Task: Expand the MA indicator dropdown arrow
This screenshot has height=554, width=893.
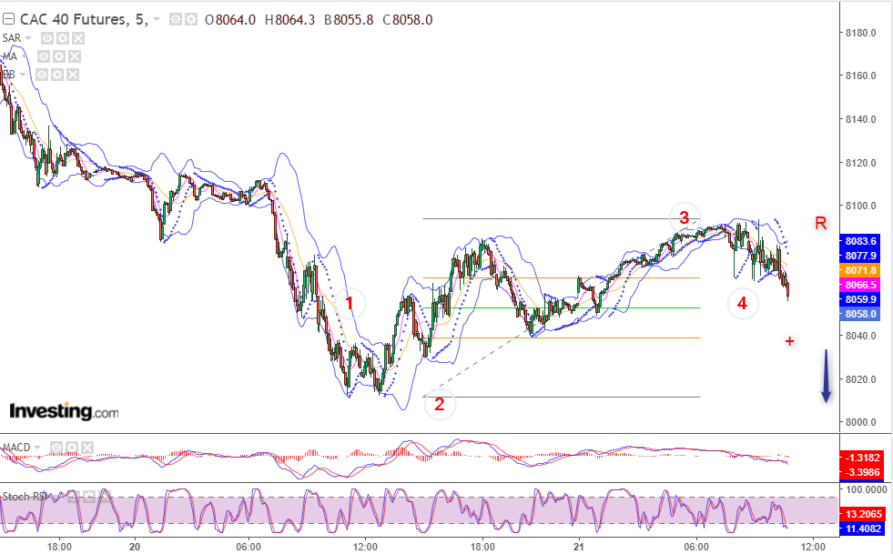Action: click(x=24, y=56)
